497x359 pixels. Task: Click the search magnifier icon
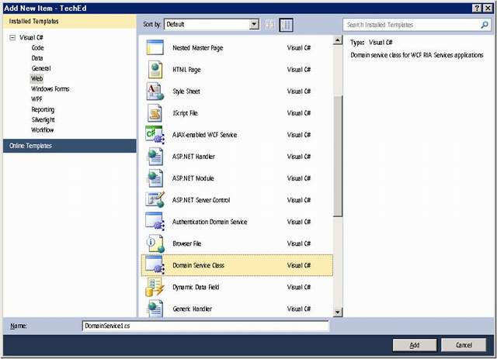point(485,25)
